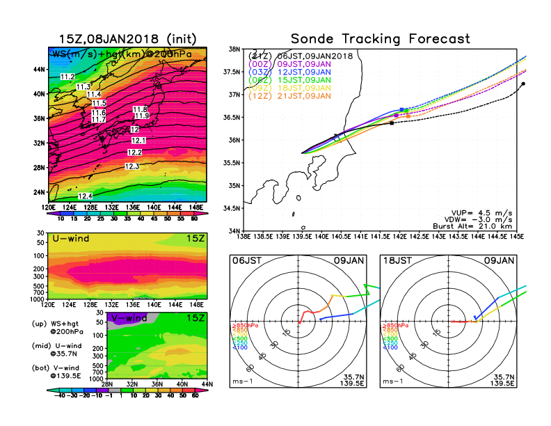Click the '45' label on the upper color bar
This screenshot has width=551, height=426.
154,219
